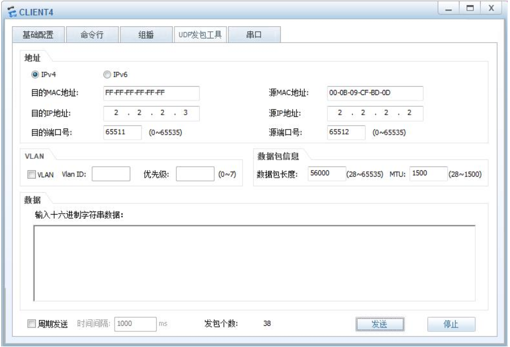
Task: Click the MTU field showing 1500
Action: point(428,173)
